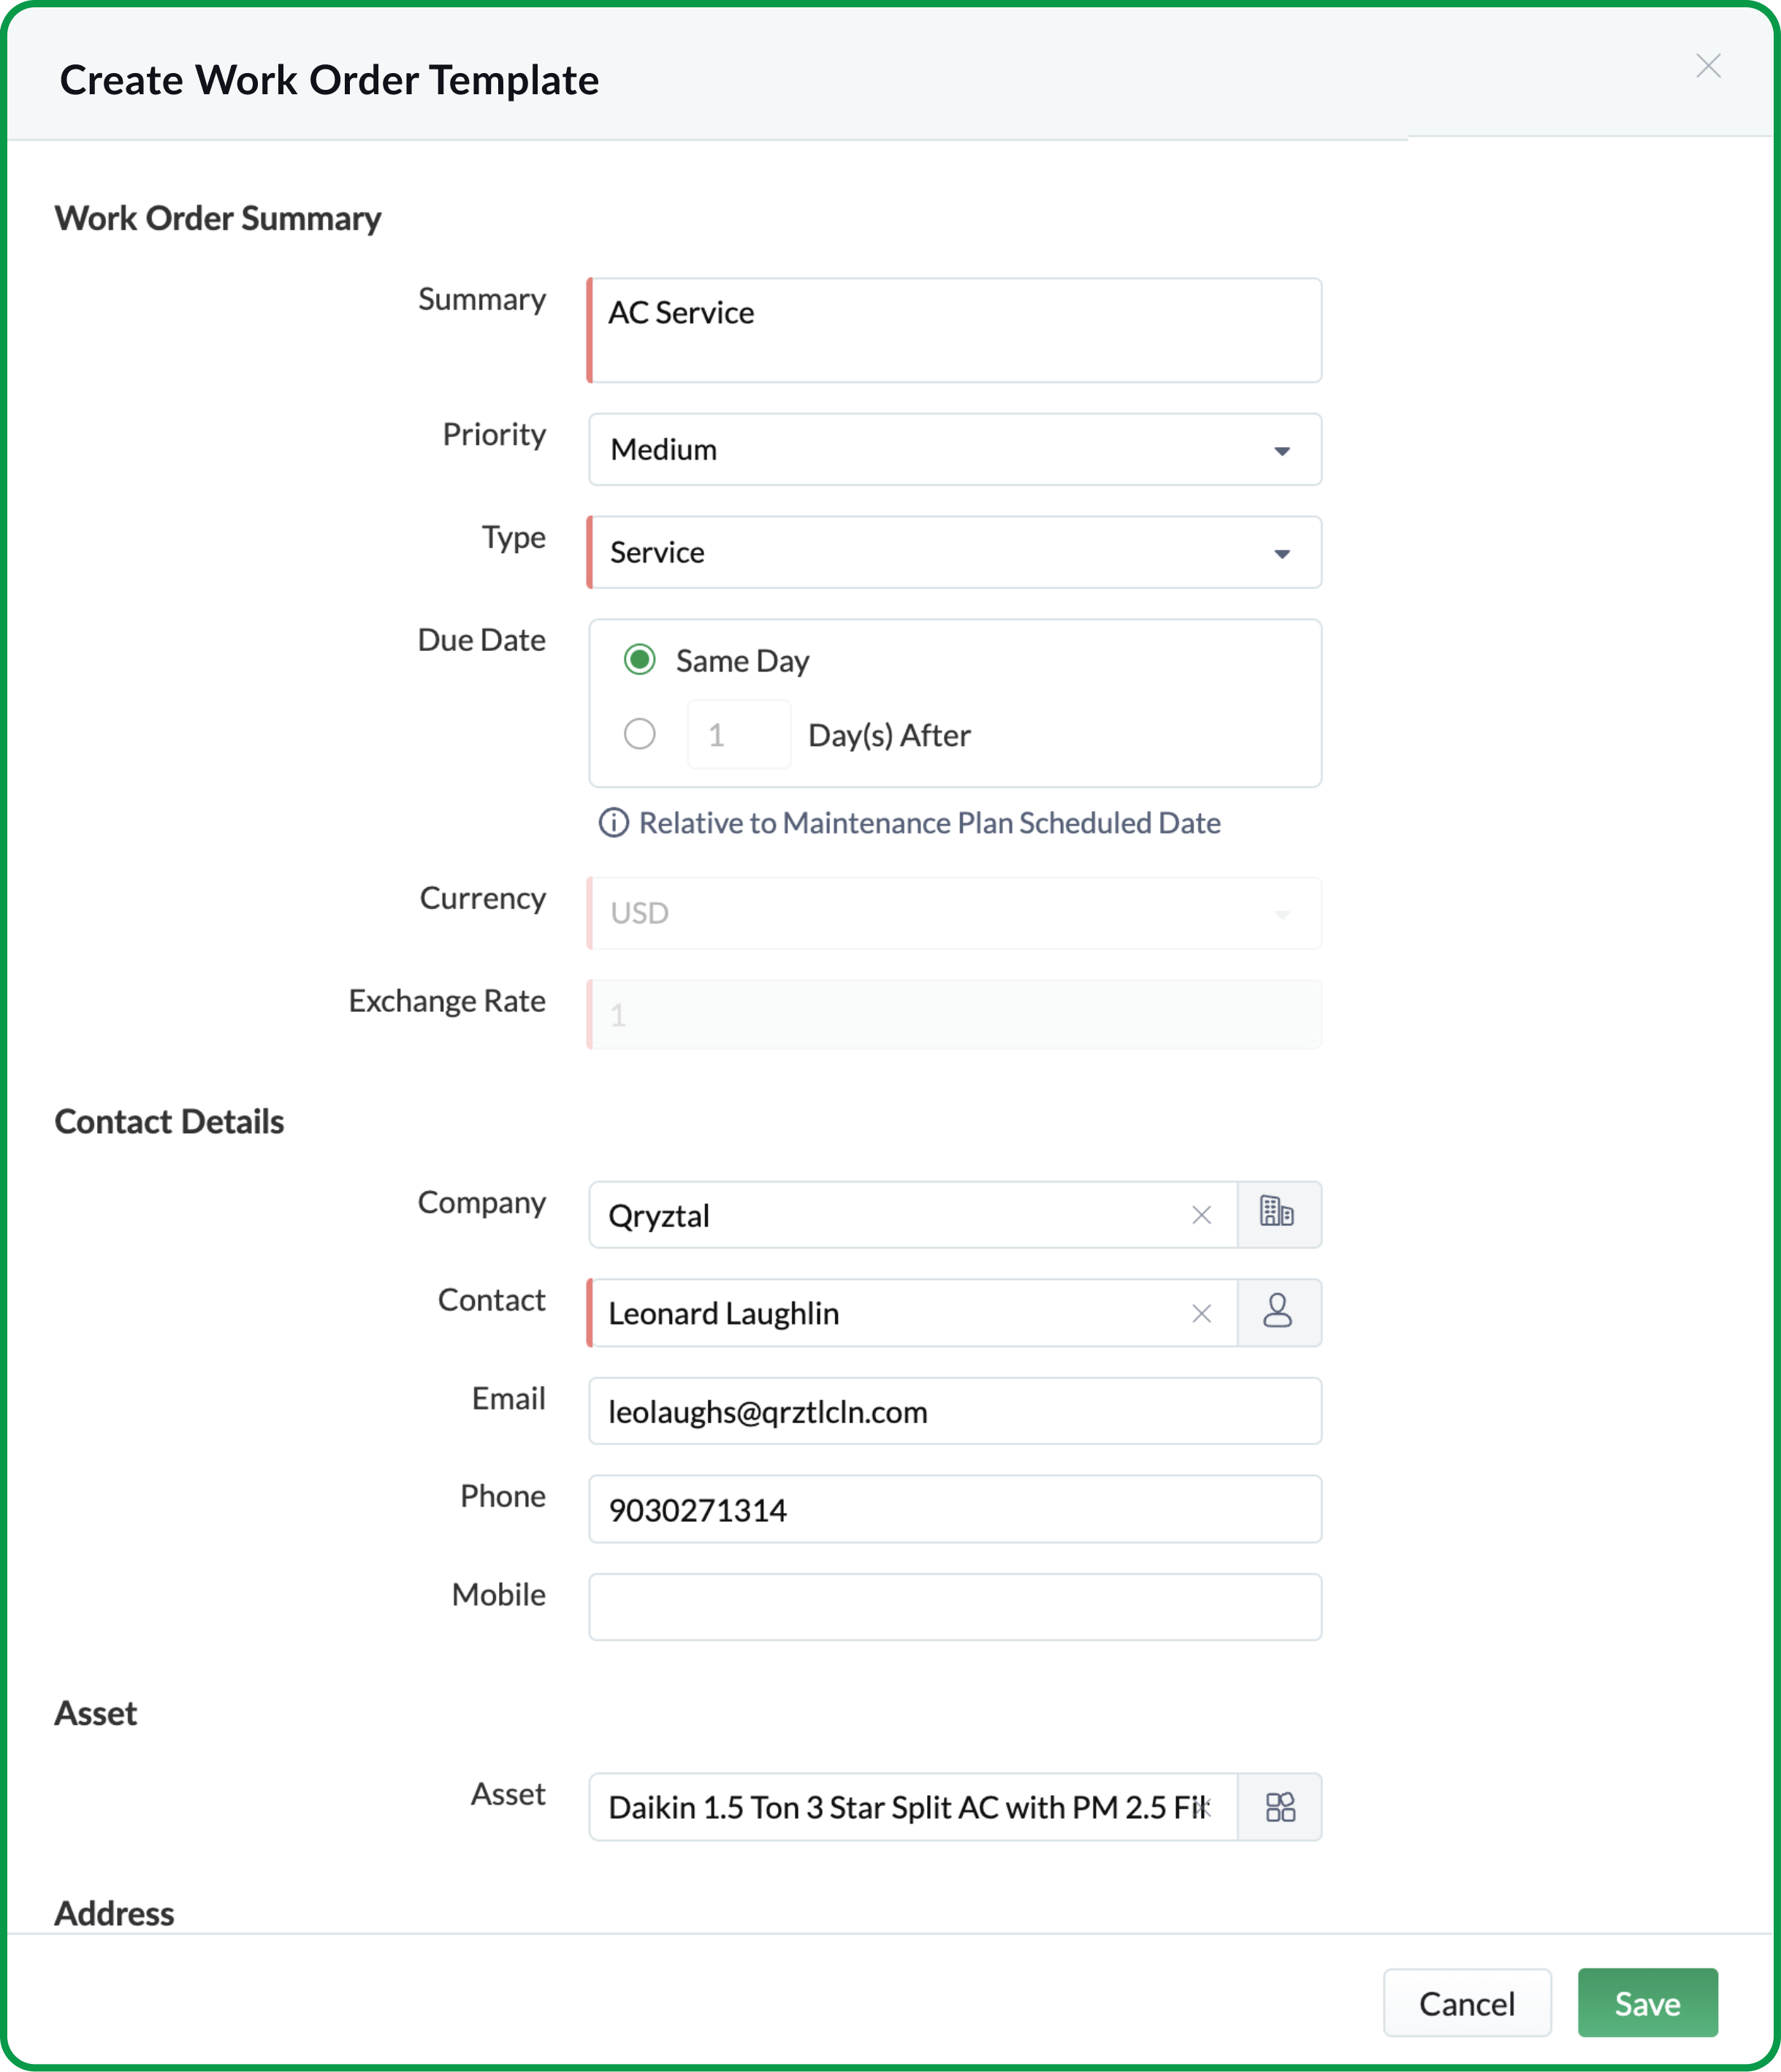Open the Currency dropdown
This screenshot has height=2072, width=1781.
click(1281, 912)
